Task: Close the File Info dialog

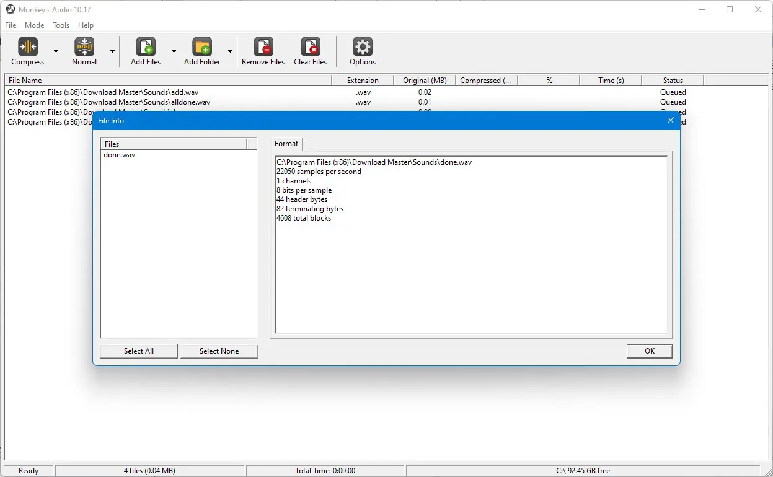Action: click(x=671, y=121)
